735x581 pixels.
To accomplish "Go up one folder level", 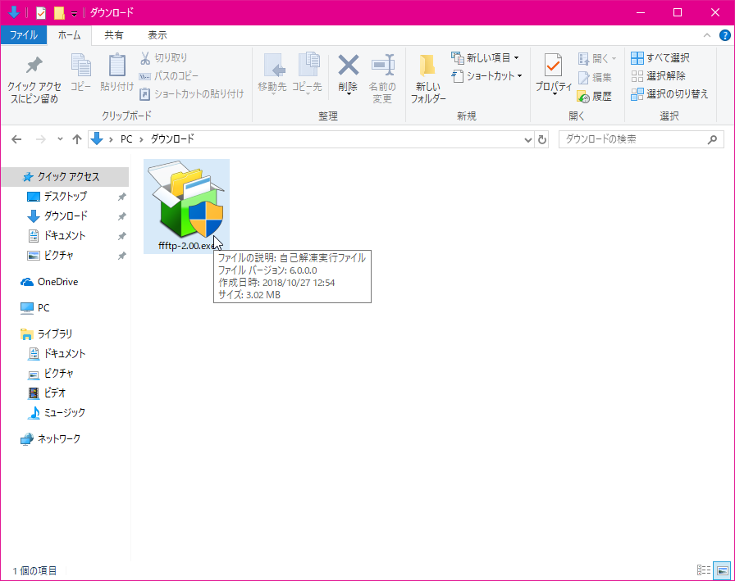I will [77, 139].
